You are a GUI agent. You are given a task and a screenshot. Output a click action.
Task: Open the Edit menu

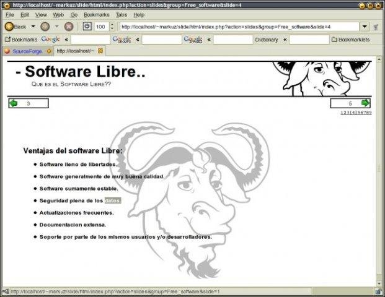(25, 15)
